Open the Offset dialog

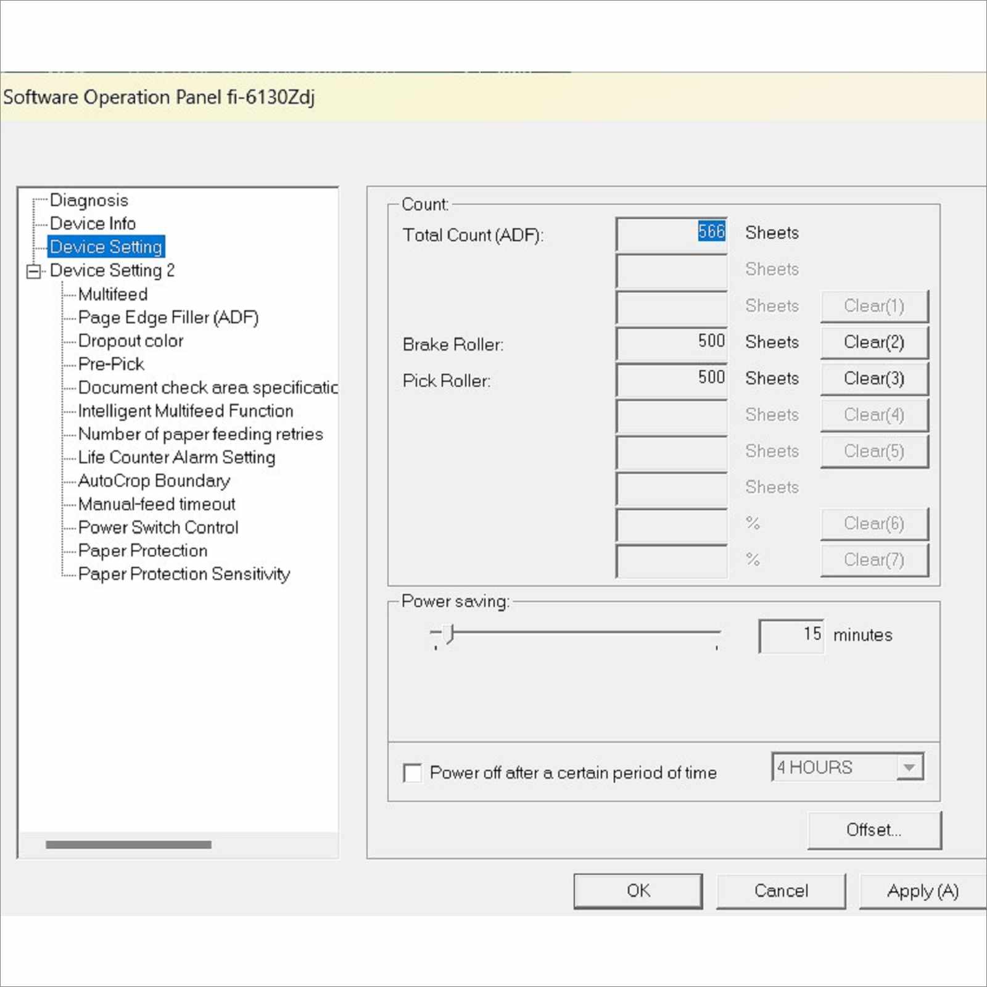pos(874,830)
